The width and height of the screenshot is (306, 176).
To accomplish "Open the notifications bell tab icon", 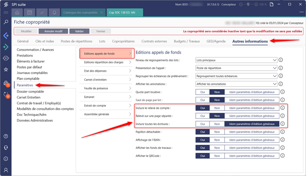I will point(54,12).
